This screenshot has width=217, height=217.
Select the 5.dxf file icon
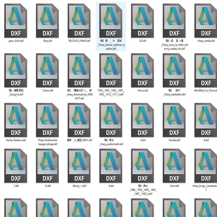(142, 120)
